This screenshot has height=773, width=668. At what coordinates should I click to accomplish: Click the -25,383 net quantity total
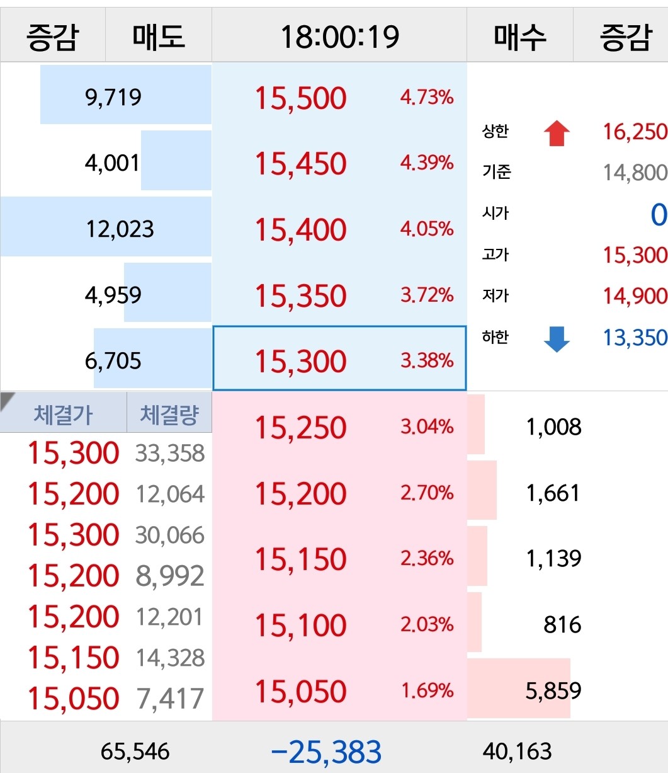click(x=326, y=752)
